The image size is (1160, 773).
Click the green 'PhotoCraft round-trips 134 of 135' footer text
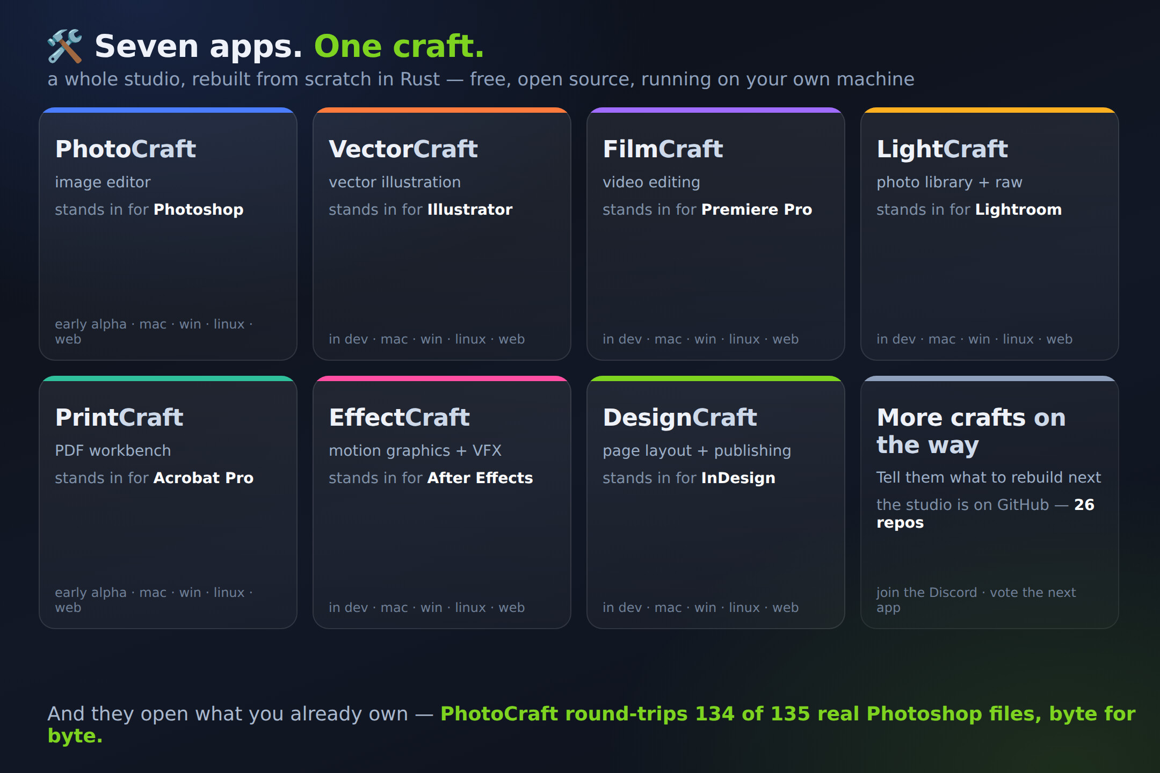click(591, 725)
